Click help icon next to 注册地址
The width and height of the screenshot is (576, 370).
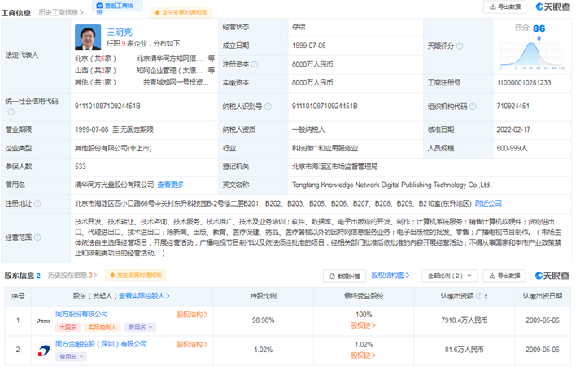pyautogui.click(x=37, y=203)
